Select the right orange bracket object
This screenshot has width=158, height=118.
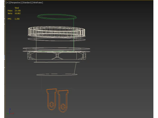click(63, 101)
